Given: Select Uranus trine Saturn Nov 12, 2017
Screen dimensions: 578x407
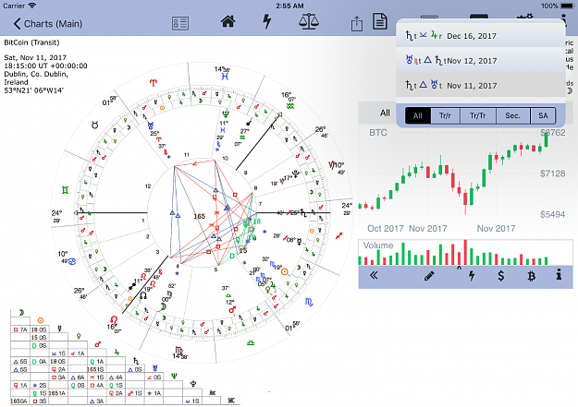Looking at the screenshot, I should click(x=481, y=60).
